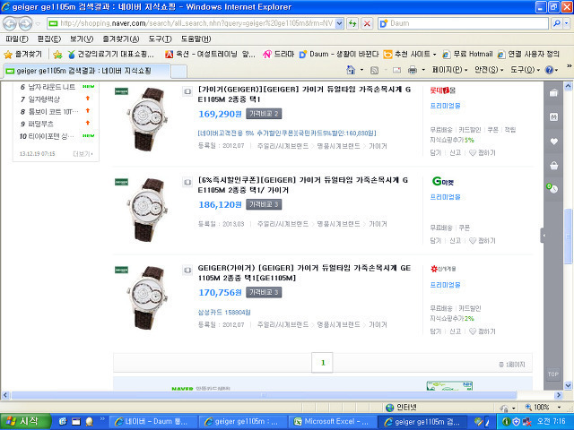
Task: Click the 시작 Start button
Action: tap(25, 422)
